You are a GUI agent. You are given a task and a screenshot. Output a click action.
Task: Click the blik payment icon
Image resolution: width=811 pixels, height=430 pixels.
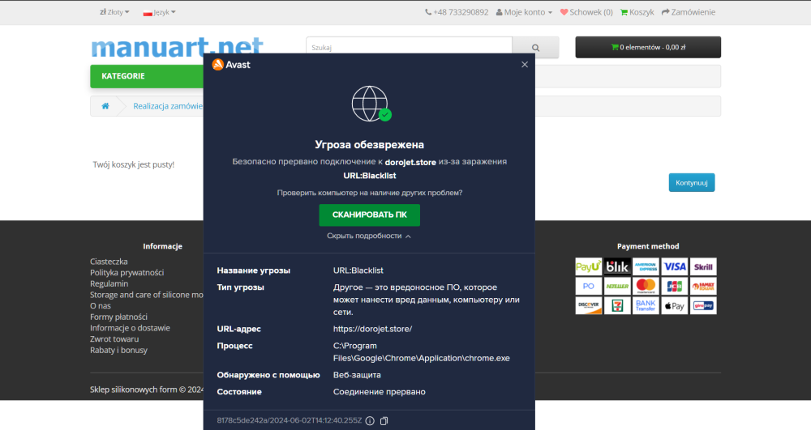[x=617, y=267]
